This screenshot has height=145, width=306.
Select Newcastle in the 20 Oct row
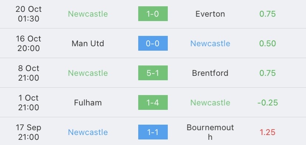click(x=88, y=14)
